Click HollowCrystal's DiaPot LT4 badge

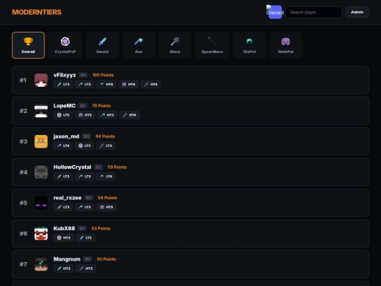click(x=106, y=177)
